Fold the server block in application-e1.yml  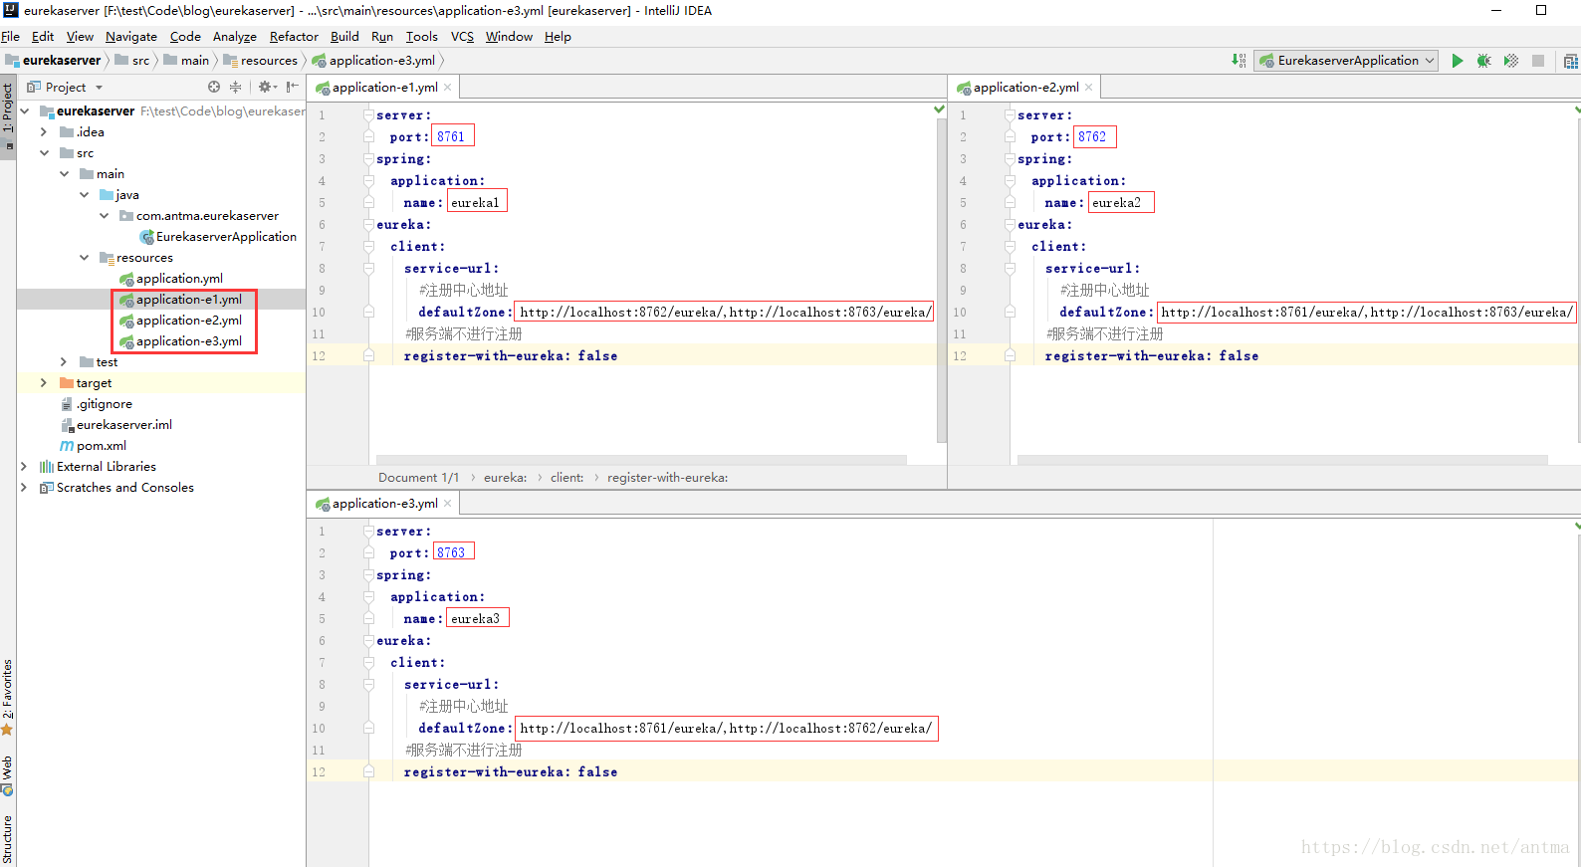click(x=368, y=115)
